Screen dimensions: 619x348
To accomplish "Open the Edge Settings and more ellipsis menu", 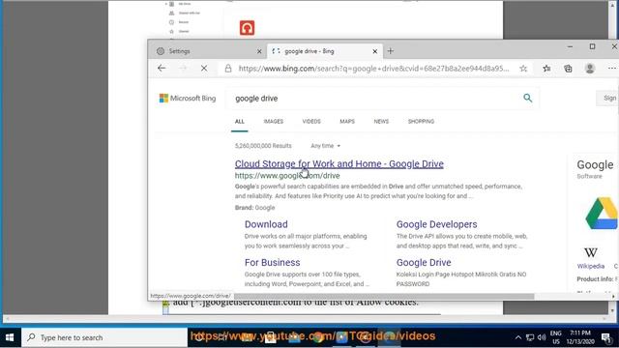I will [611, 69].
